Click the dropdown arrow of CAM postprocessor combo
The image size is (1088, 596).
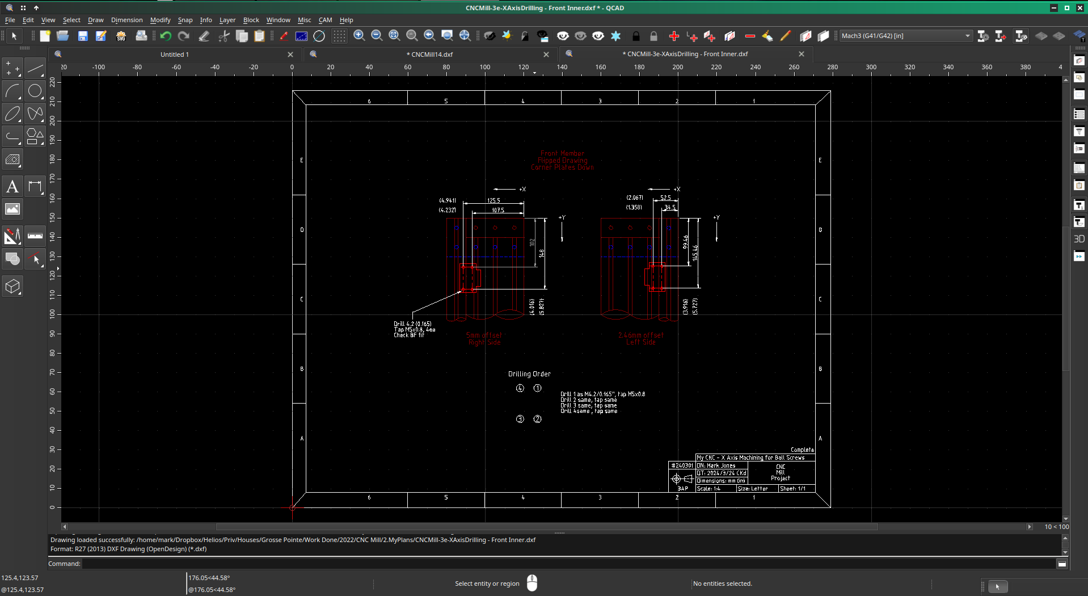point(968,36)
